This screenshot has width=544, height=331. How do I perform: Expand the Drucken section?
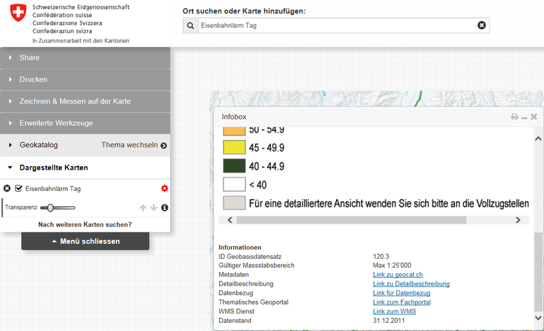pyautogui.click(x=85, y=80)
